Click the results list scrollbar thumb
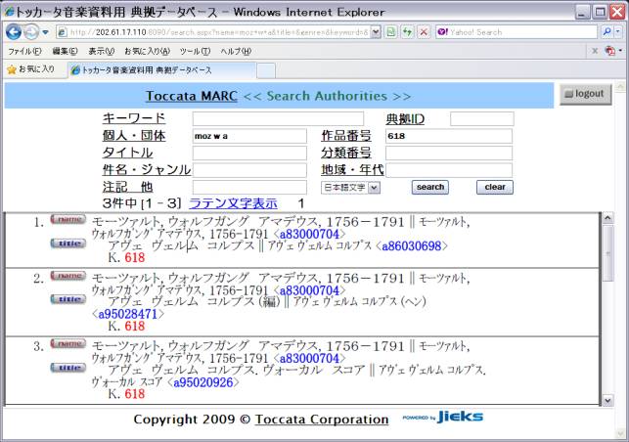 [x=607, y=253]
